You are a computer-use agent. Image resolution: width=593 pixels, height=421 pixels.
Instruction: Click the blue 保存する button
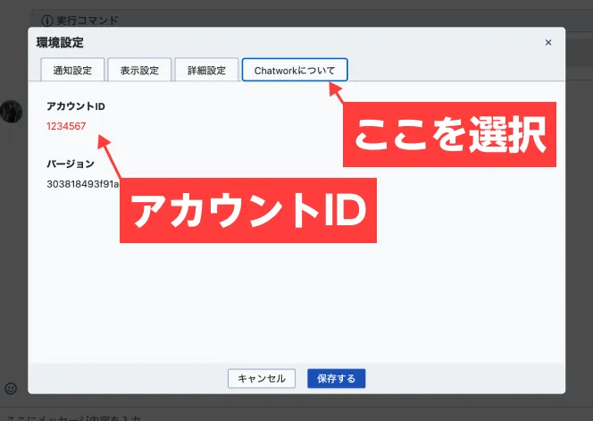click(336, 379)
